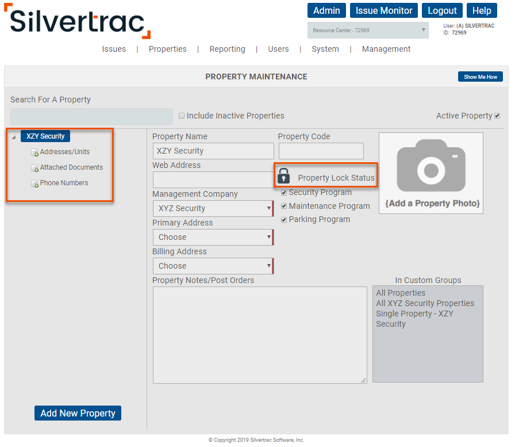Toggle Include Inactive Properties checkbox
The width and height of the screenshot is (515, 447).
tap(181, 116)
